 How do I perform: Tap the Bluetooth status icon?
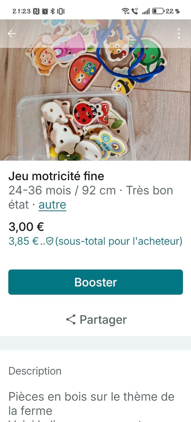[x=53, y=11]
